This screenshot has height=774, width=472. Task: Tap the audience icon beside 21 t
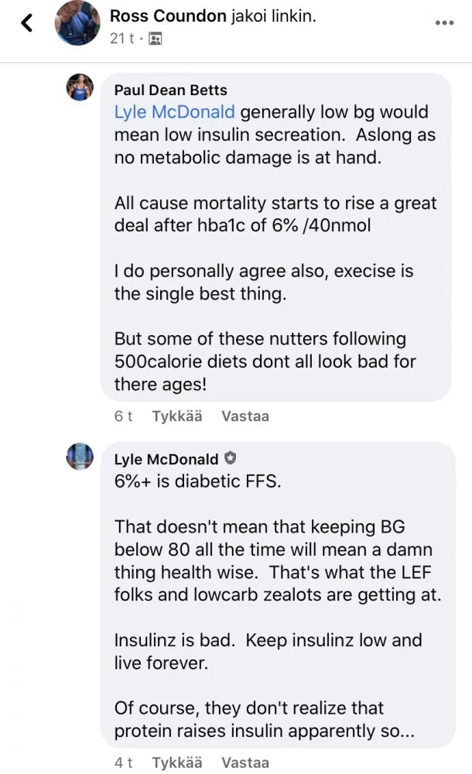click(155, 37)
